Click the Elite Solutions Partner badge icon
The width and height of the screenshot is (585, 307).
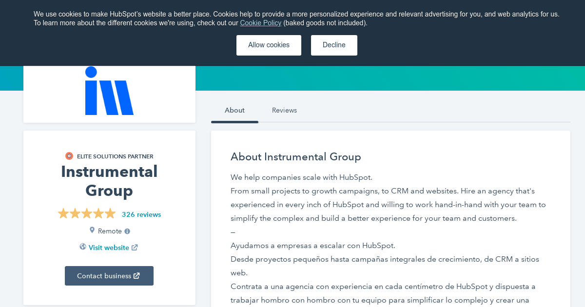[x=69, y=156]
